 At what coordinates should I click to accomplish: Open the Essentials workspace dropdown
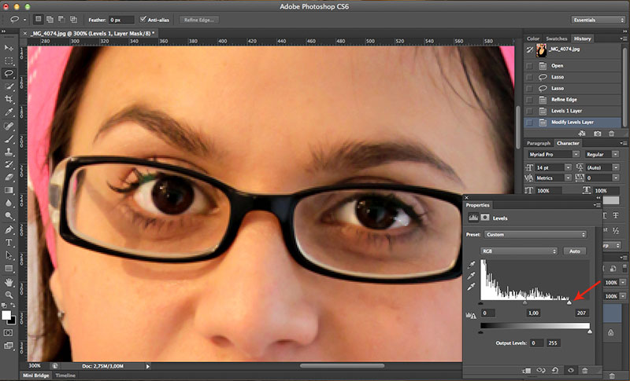[x=598, y=18]
